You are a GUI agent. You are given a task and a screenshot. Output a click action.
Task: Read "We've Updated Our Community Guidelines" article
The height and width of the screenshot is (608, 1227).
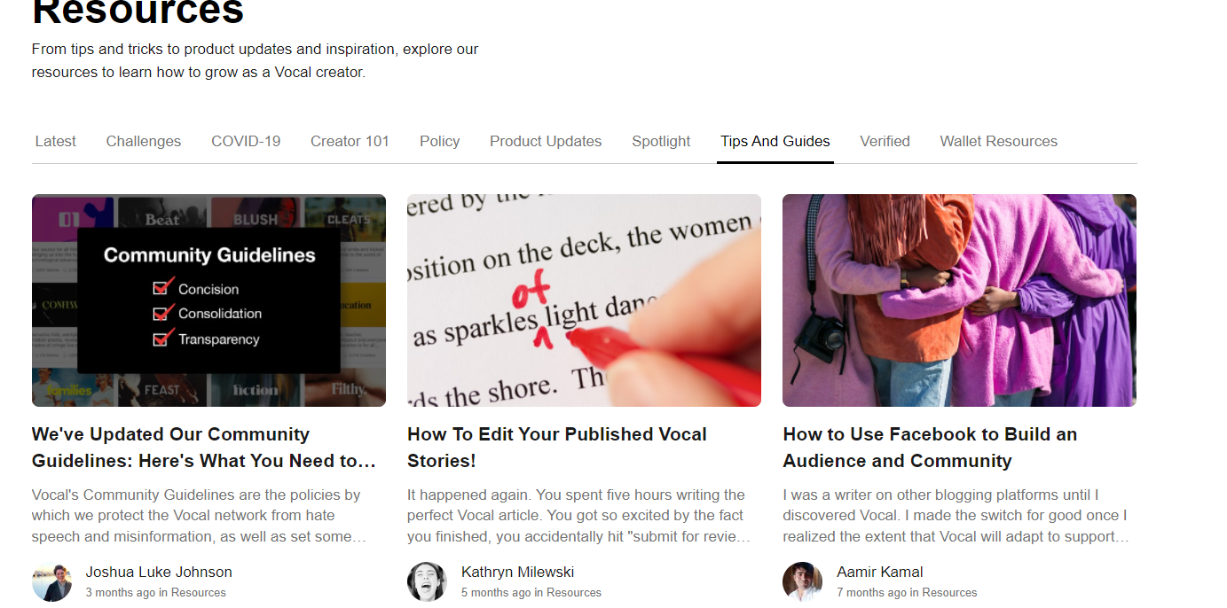coord(204,448)
